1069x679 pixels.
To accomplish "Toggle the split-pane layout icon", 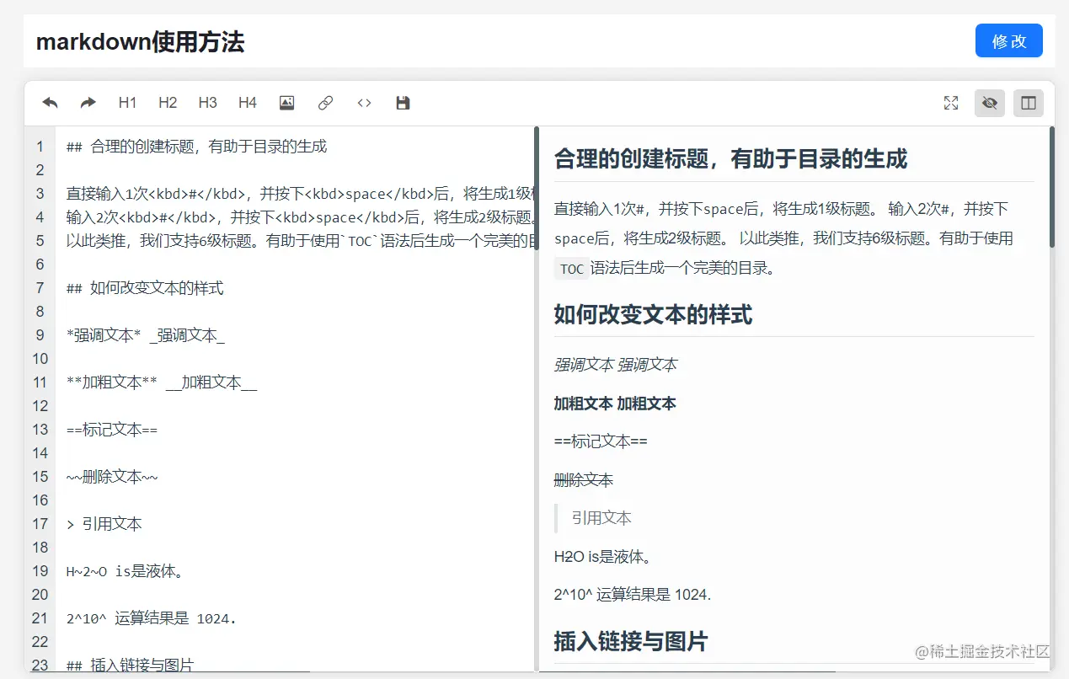I will pyautogui.click(x=1029, y=103).
